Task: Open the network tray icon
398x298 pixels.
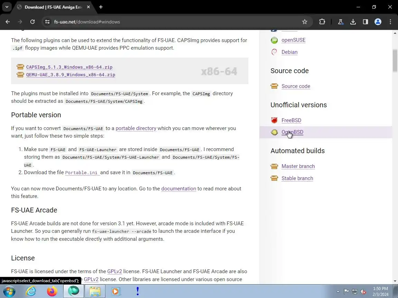Action: click(355, 292)
